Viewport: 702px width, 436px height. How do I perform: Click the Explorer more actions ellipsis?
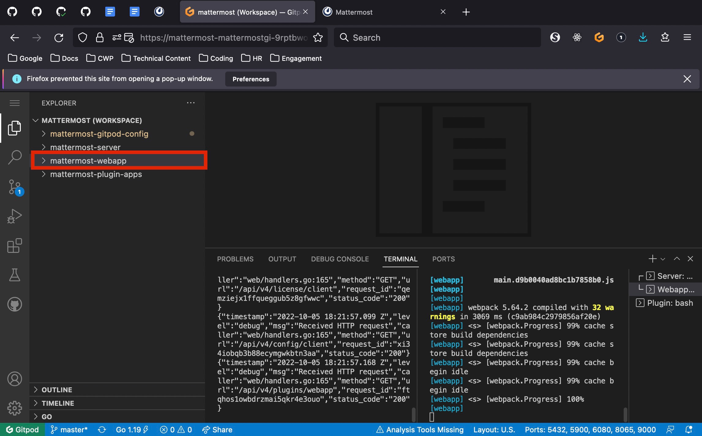pyautogui.click(x=191, y=103)
